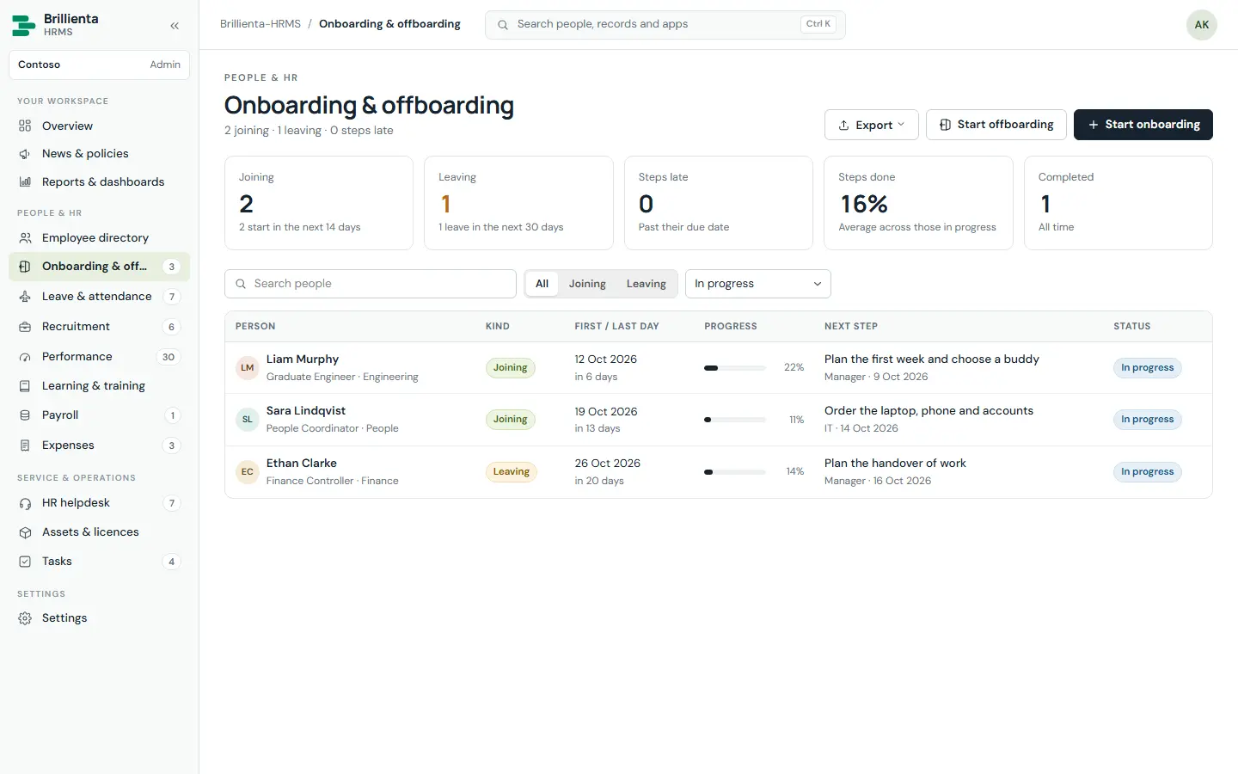Select Onboarding & offboarding in sidebar
The image size is (1238, 774).
(99, 267)
